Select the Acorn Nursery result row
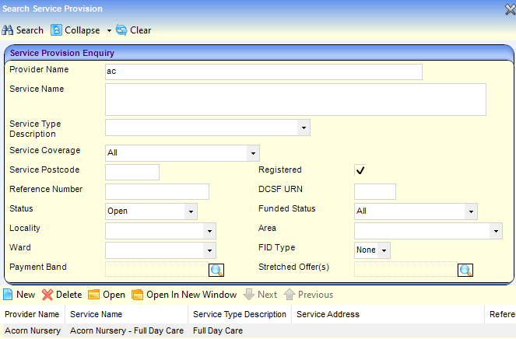The image size is (516, 339). [x=97, y=330]
